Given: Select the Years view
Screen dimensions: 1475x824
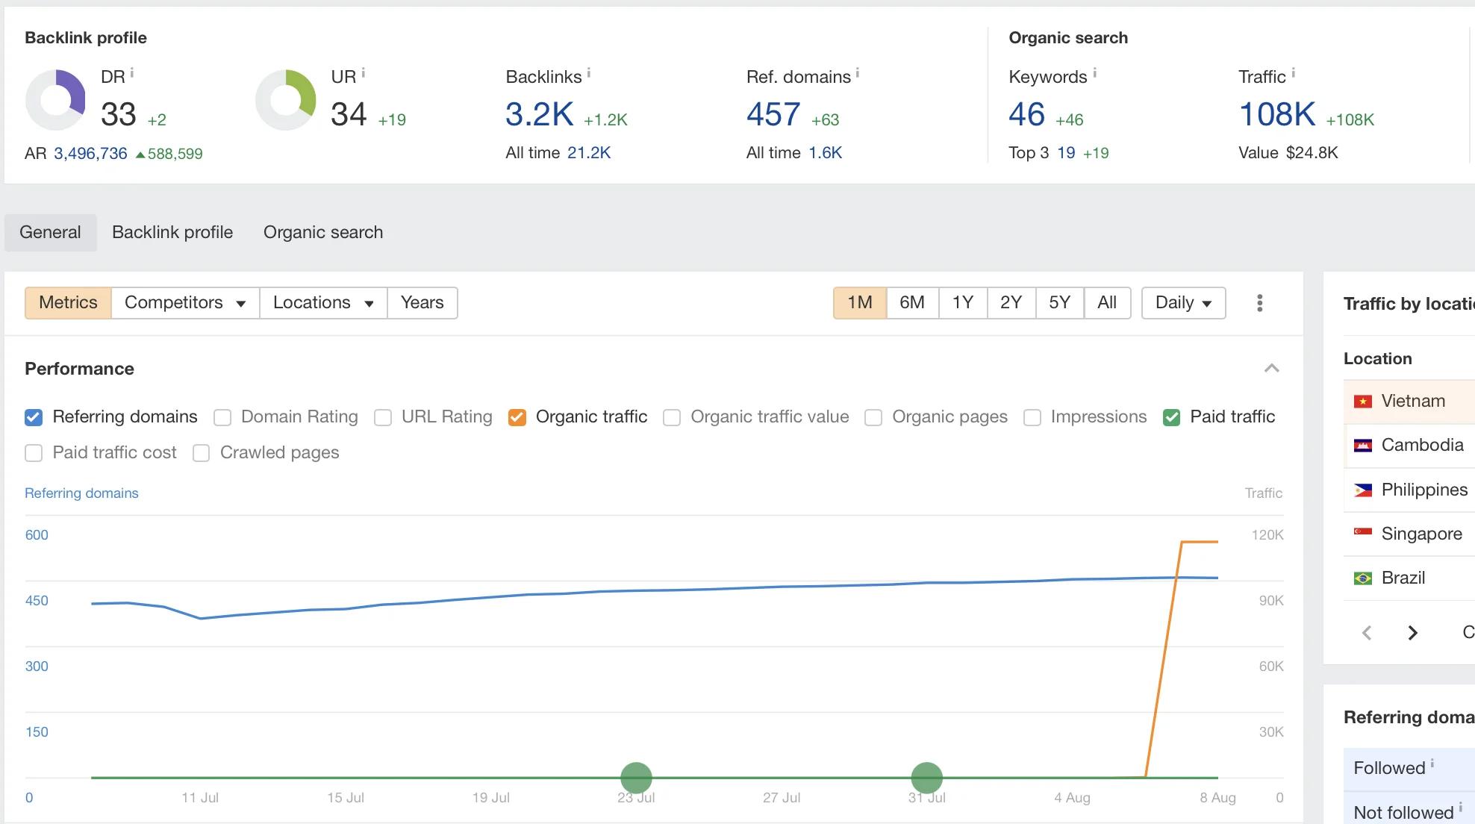Looking at the screenshot, I should click(x=422, y=303).
